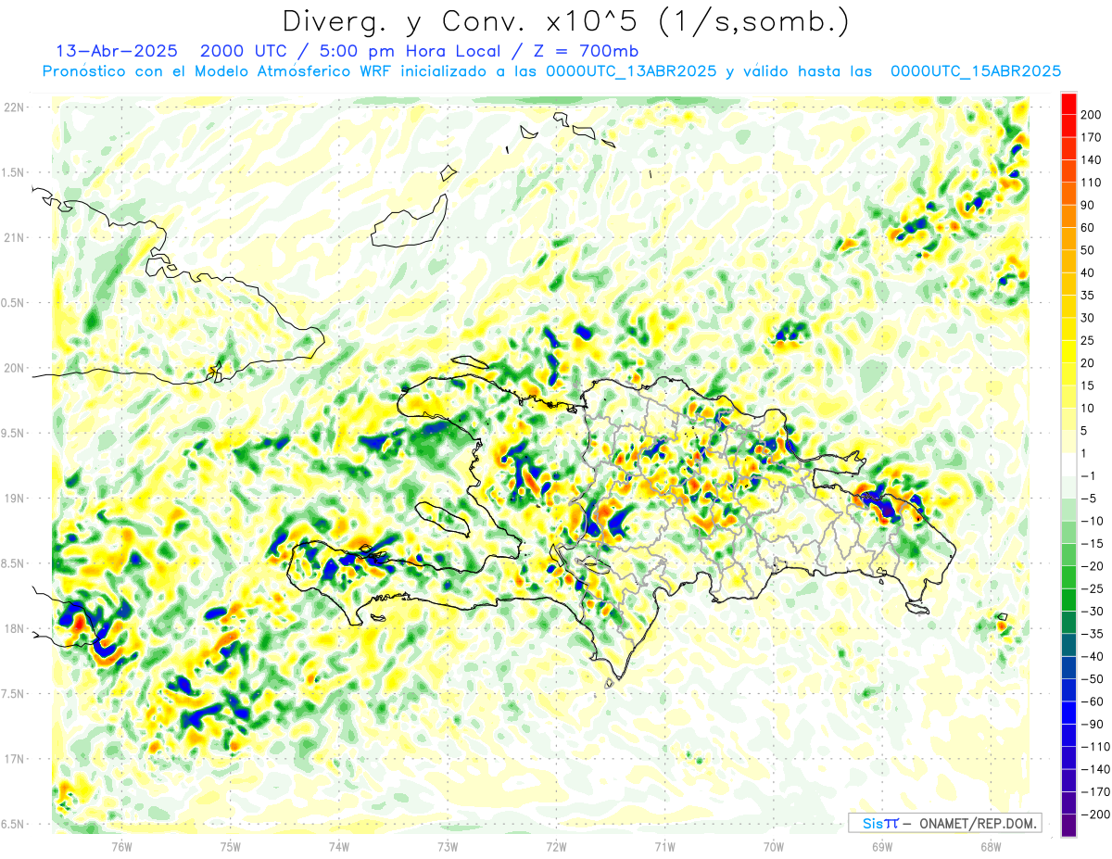Image resolution: width=1112 pixels, height=859 pixels.
Task: Click the "18N" latitude axis label
Action: tap(13, 628)
